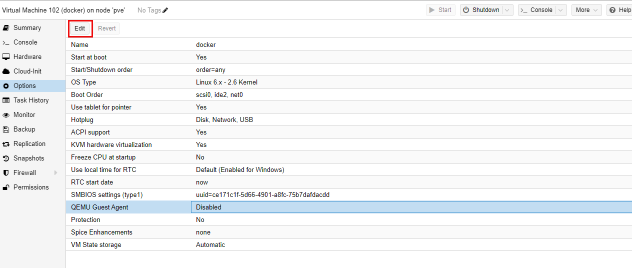Open the Shutdown dropdown arrow
This screenshot has height=268, width=632.
click(508, 10)
